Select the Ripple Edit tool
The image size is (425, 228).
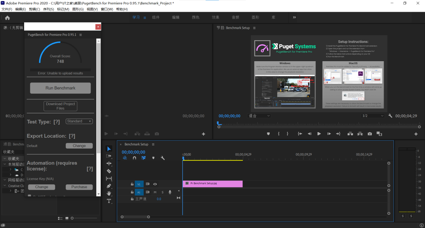109,163
